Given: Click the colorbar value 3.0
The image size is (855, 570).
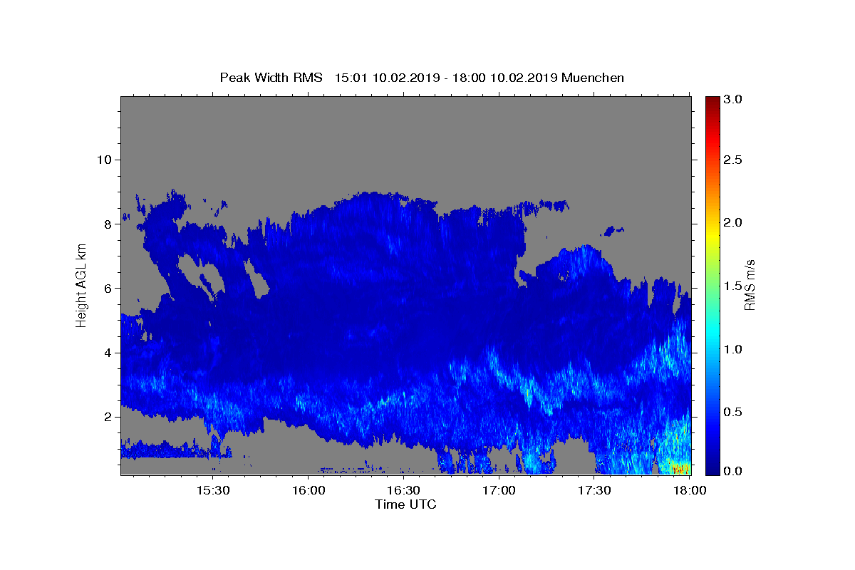Looking at the screenshot, I should point(734,100).
